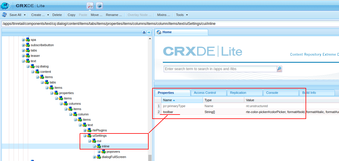Click the search term input field
The height and width of the screenshot is (161, 339).
click(x=220, y=69)
